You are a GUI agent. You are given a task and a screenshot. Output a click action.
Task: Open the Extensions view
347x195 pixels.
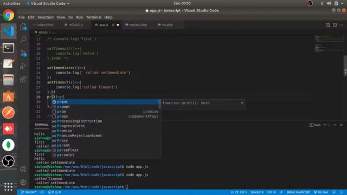click(x=23, y=79)
